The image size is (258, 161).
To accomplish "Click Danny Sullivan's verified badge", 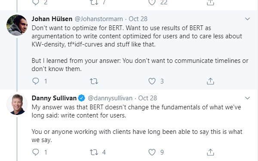I will tap(81, 98).
